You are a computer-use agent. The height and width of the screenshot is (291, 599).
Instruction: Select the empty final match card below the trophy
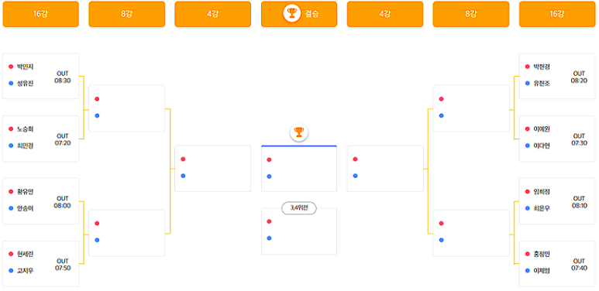[x=299, y=169]
